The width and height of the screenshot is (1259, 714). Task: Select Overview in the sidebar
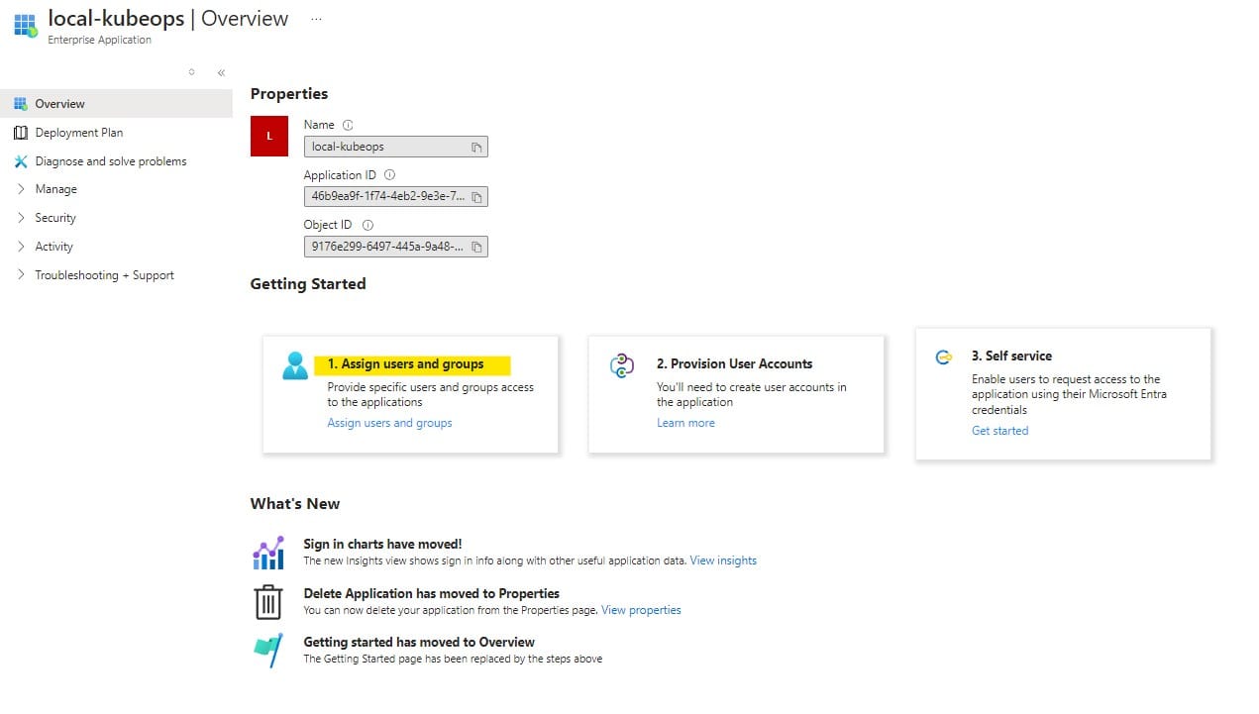point(116,104)
